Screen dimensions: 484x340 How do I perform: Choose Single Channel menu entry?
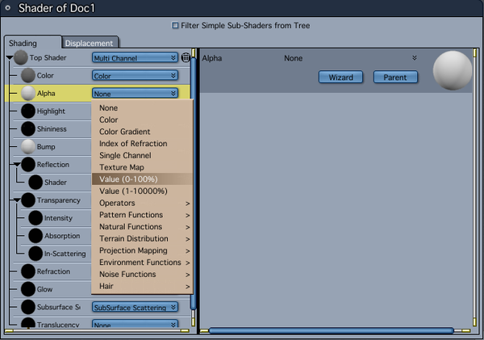coord(142,156)
